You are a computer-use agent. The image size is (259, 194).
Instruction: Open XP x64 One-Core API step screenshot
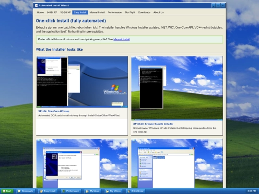pyautogui.click(x=82, y=82)
